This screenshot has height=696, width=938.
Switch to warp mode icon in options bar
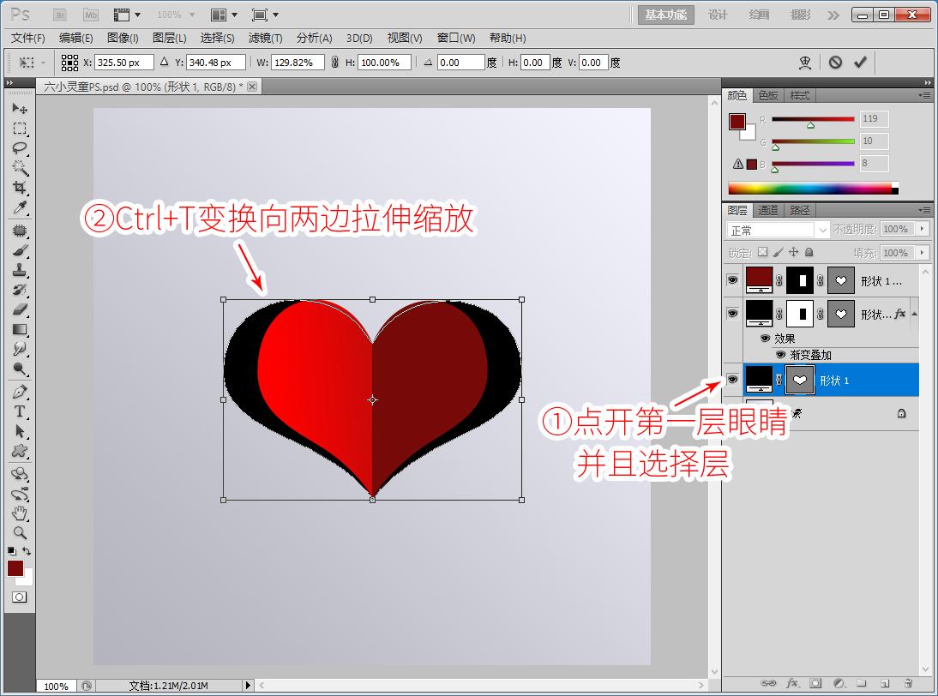[x=805, y=63]
